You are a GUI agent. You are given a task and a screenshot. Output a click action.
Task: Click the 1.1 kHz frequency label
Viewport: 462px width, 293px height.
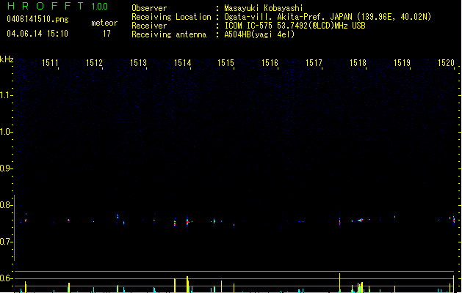click(6, 95)
